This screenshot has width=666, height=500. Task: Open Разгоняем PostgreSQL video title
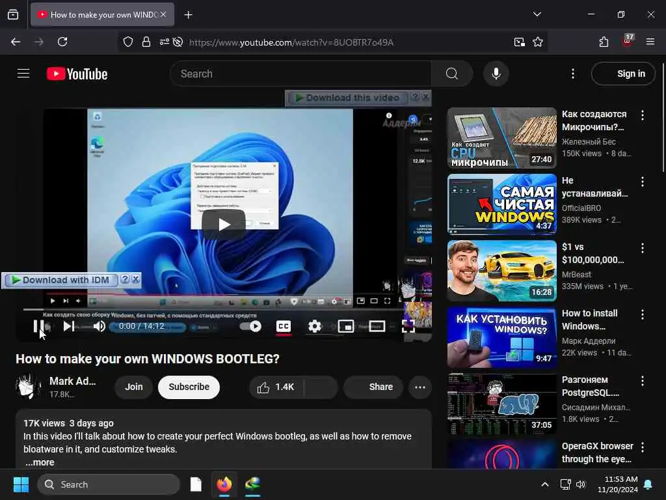point(591,386)
